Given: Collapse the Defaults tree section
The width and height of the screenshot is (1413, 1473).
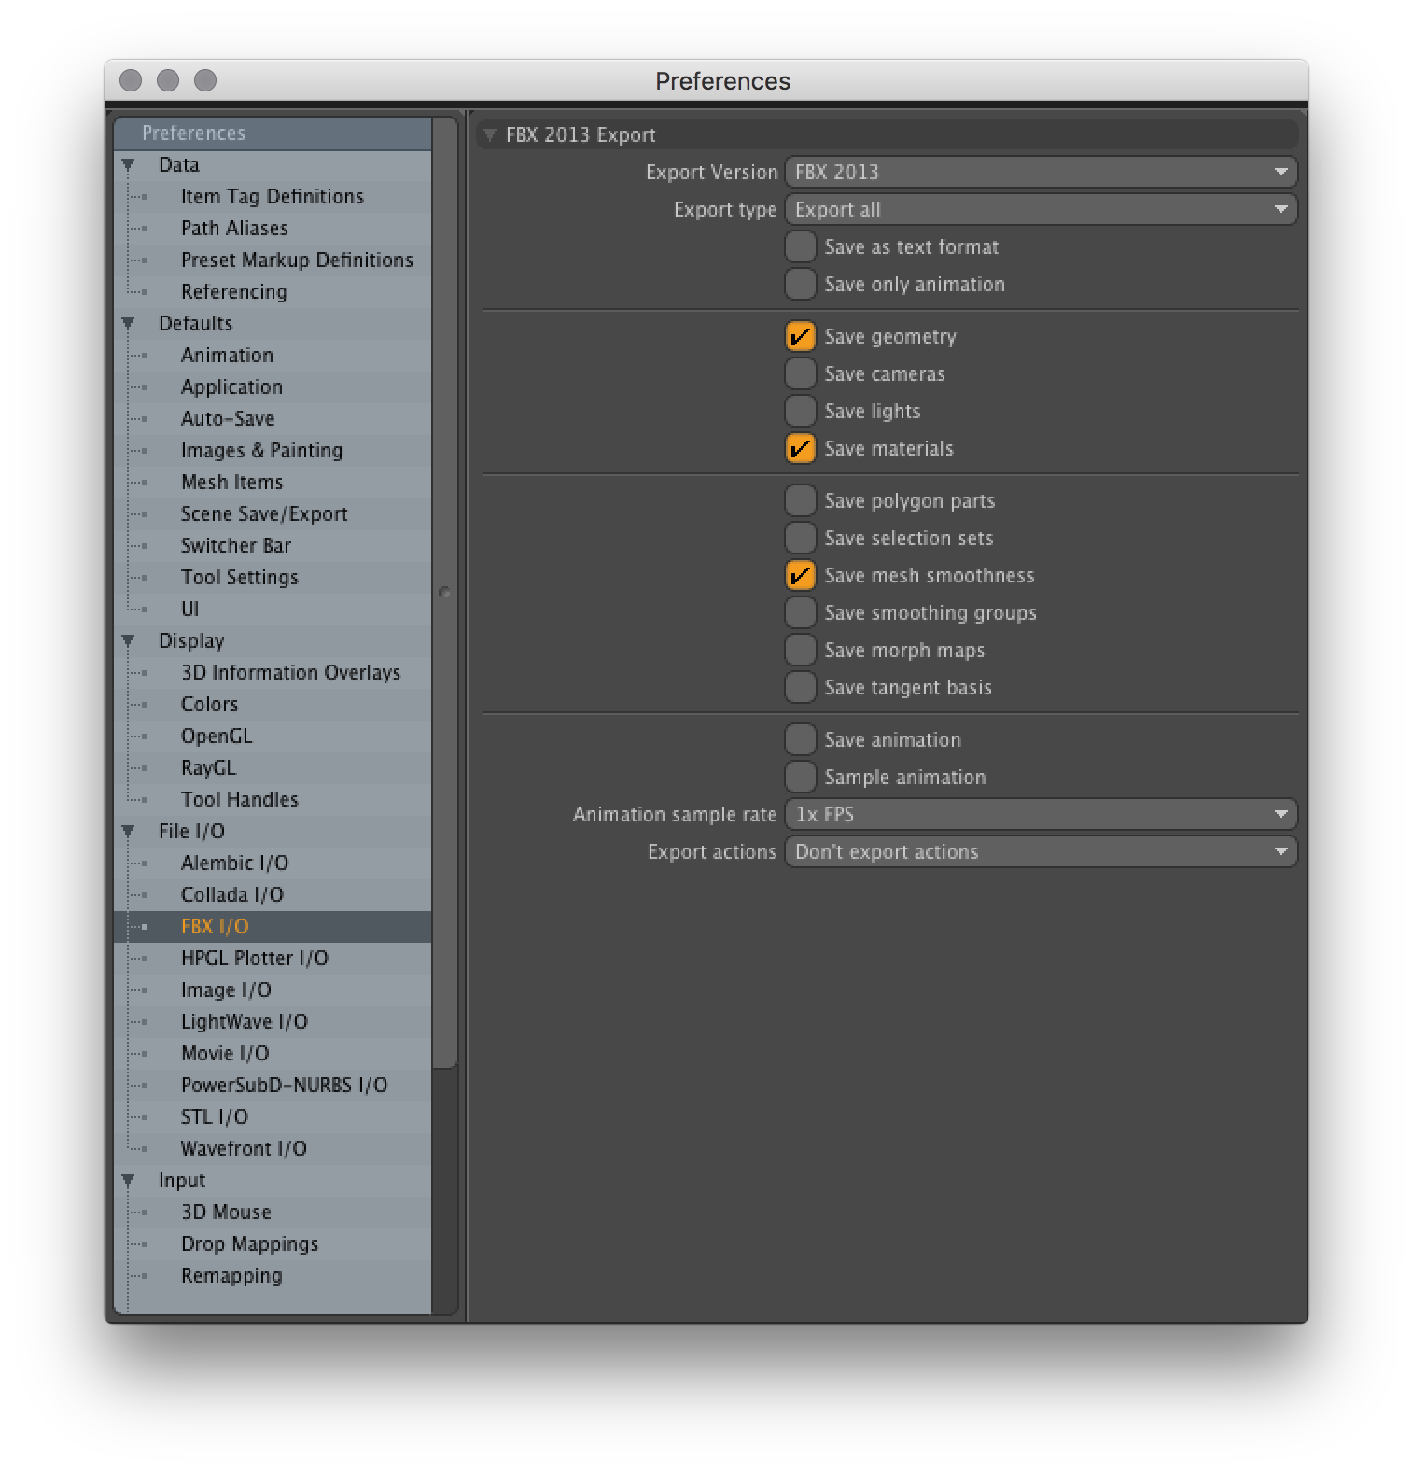Looking at the screenshot, I should (x=128, y=324).
